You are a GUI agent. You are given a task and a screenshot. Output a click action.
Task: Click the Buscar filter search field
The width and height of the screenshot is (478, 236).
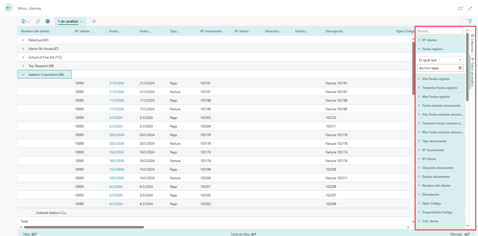440,31
